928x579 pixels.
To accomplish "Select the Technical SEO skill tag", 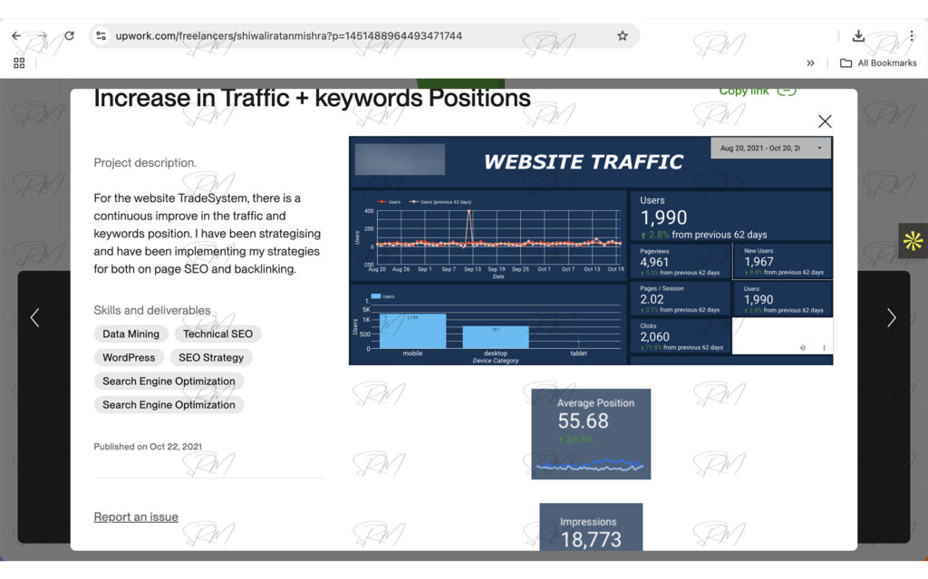I will coord(217,334).
